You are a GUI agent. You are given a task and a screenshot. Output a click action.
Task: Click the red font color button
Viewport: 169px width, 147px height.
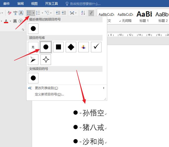pos(6,21)
